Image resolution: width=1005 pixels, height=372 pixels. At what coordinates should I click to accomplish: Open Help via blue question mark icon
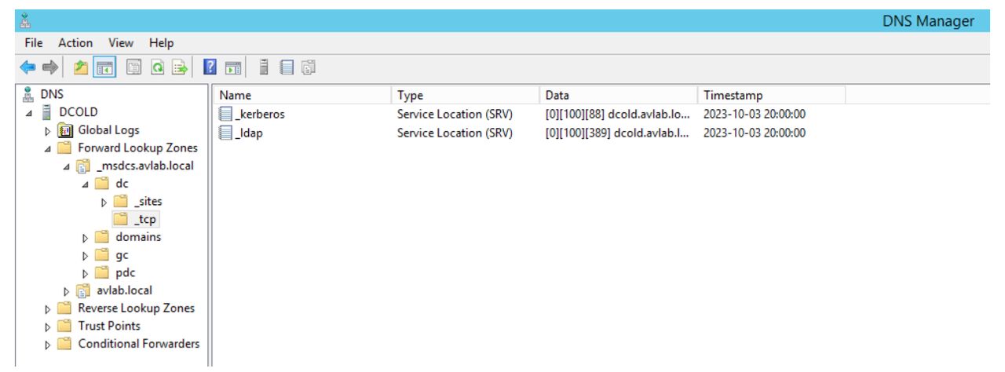[210, 67]
